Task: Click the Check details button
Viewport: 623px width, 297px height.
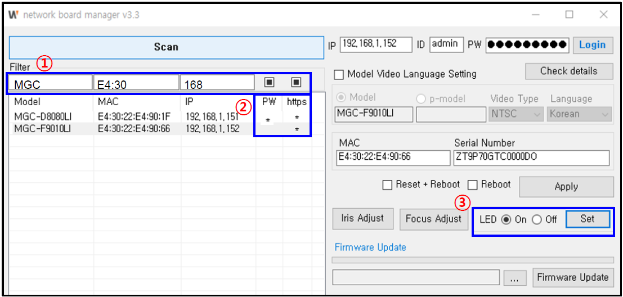Action: coord(568,71)
